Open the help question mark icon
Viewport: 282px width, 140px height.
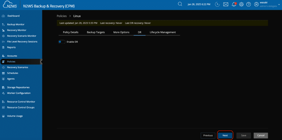point(248,4)
